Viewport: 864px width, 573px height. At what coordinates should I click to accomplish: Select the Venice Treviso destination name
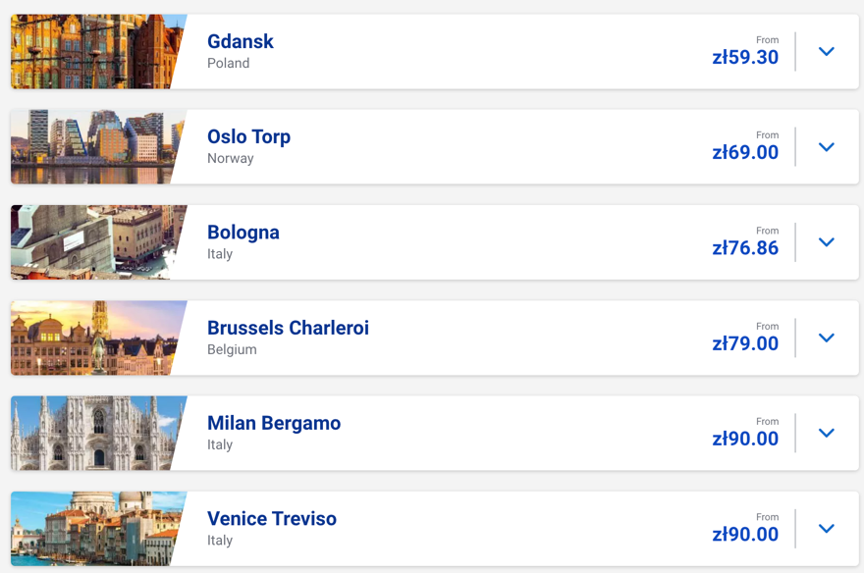[x=272, y=518]
